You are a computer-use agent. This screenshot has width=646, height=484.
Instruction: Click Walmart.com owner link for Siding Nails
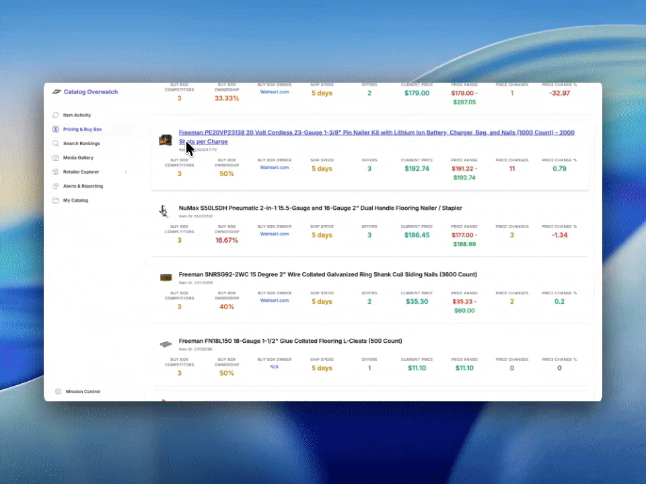coord(275,300)
